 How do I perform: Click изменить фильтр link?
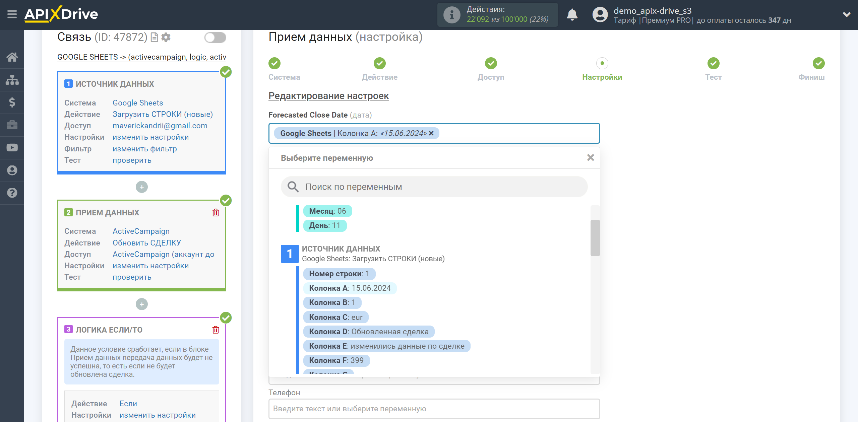point(145,149)
